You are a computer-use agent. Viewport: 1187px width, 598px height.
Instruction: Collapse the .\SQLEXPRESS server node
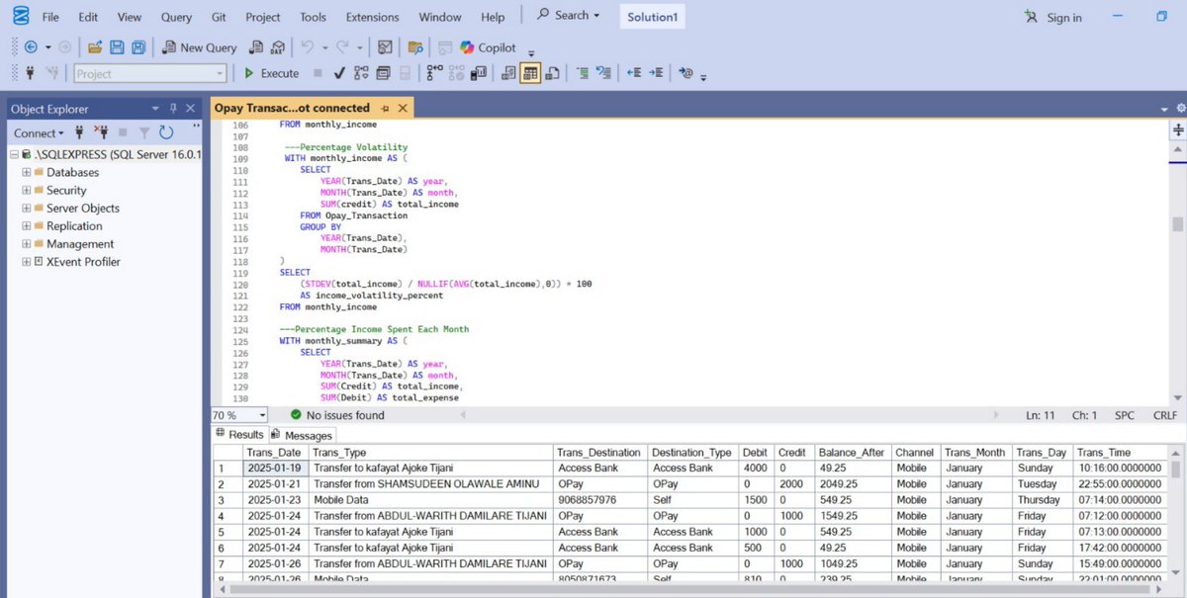click(14, 154)
